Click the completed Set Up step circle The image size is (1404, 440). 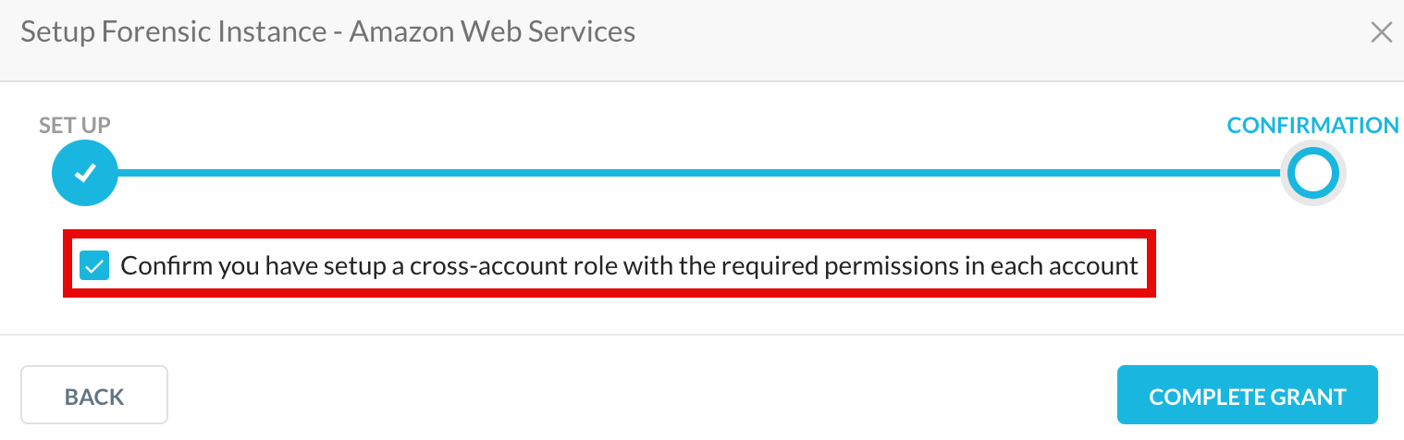pos(85,173)
